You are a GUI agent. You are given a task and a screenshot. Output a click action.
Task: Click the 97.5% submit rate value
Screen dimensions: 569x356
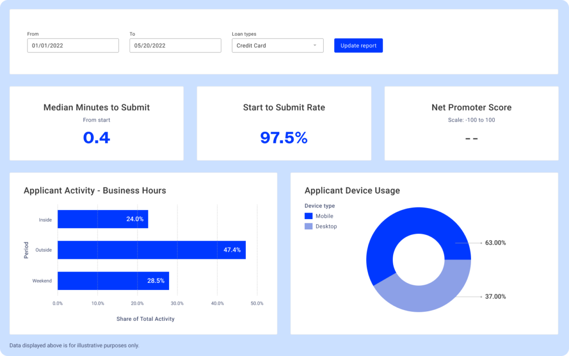[x=283, y=138]
